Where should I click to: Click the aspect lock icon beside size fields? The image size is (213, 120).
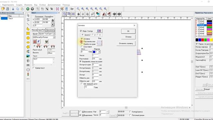(x=53, y=20)
